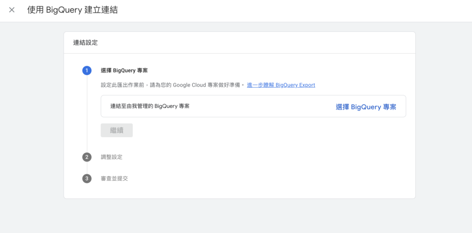Click the greyed-out 繼續 button
Image resolution: width=472 pixels, height=233 pixels.
117,130
